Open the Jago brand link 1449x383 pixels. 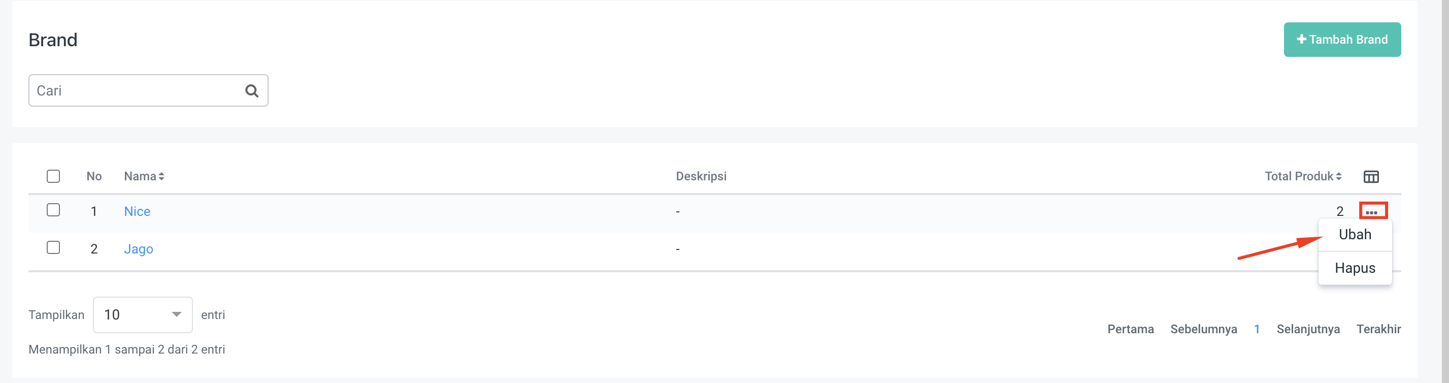coord(139,249)
